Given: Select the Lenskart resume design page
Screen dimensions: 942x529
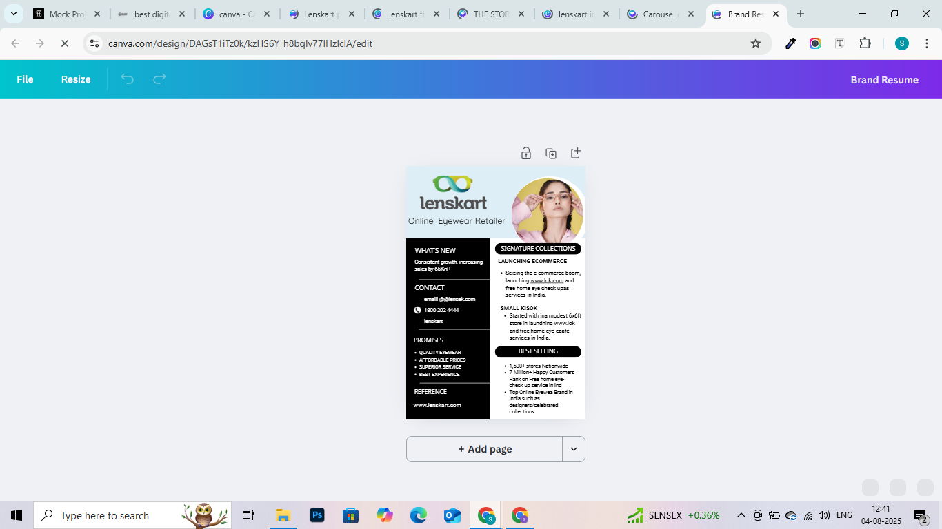Looking at the screenshot, I should (496, 293).
